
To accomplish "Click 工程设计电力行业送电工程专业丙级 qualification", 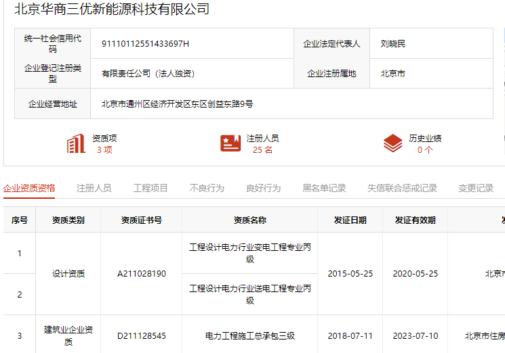I will (250, 294).
